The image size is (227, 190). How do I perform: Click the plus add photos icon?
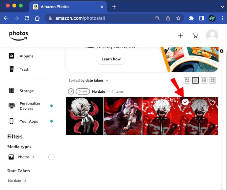coord(181,36)
